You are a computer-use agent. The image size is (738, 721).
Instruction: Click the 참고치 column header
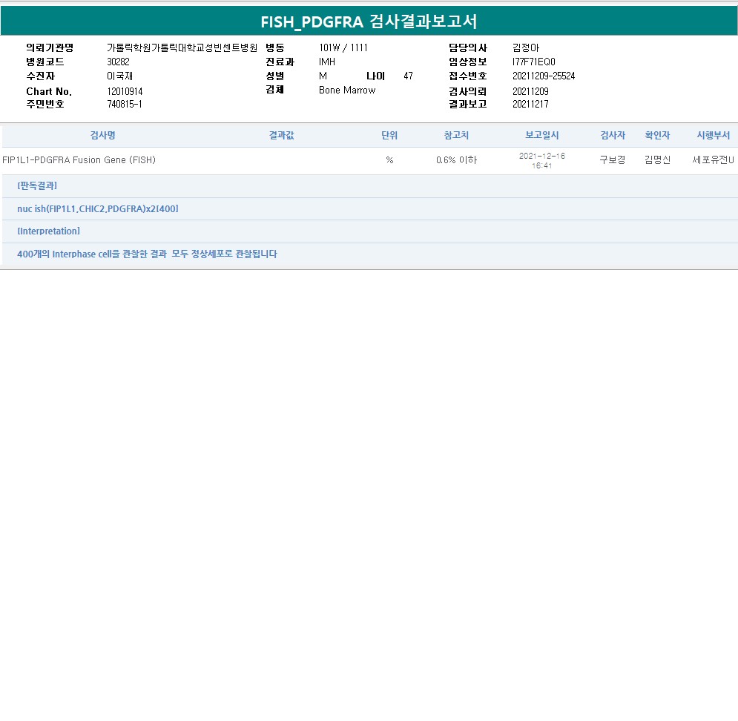coord(456,135)
